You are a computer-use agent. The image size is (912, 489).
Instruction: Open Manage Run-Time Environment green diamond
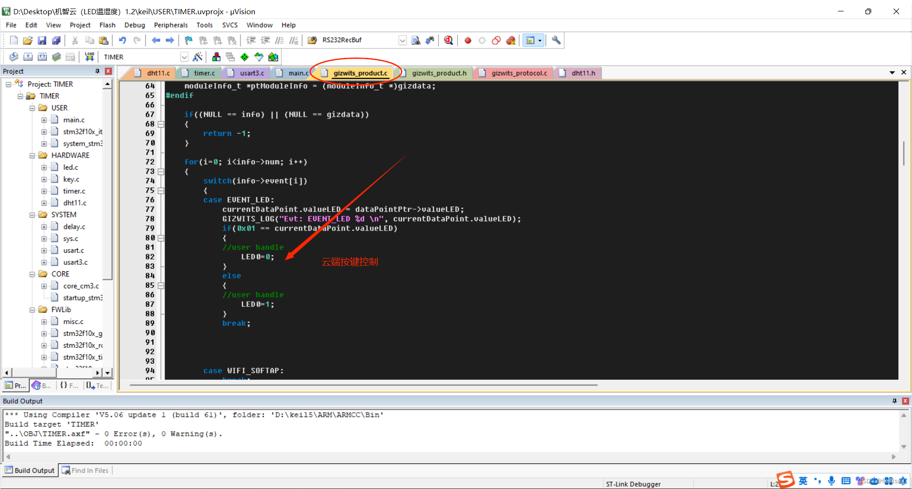click(244, 57)
